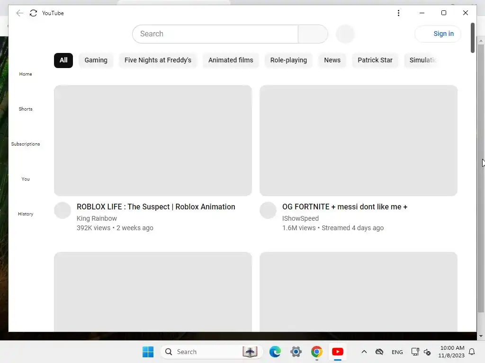Click the YouTube page vertical scrollbar thumb
The height and width of the screenshot is (363, 485).
[472, 38]
